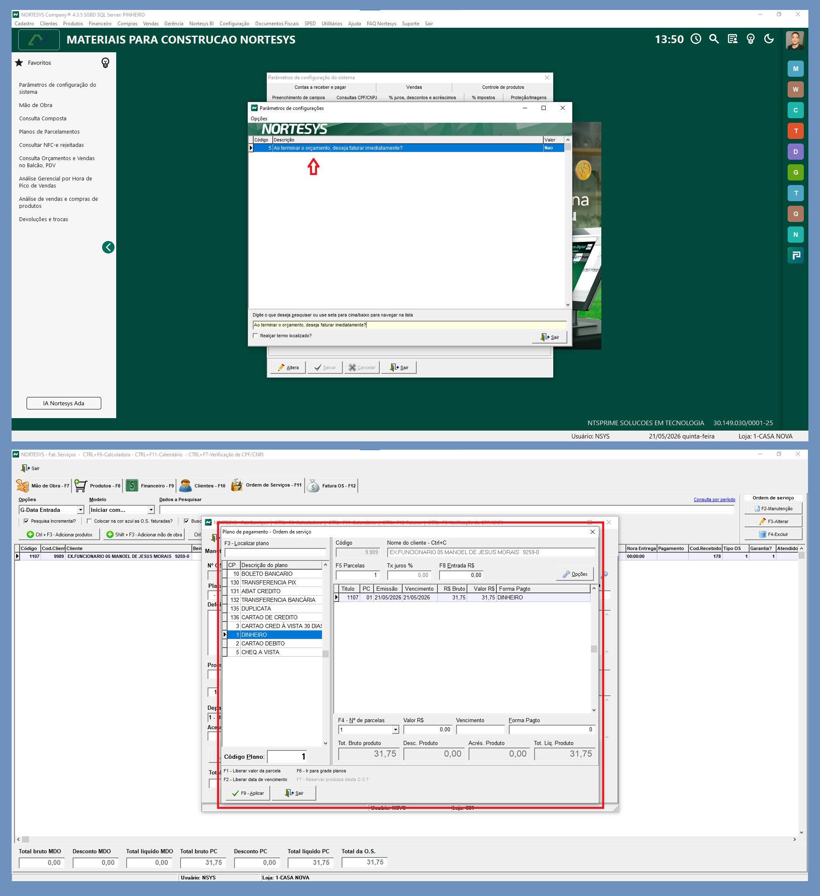Select the D avatar in the right sidebar

pyautogui.click(x=796, y=151)
